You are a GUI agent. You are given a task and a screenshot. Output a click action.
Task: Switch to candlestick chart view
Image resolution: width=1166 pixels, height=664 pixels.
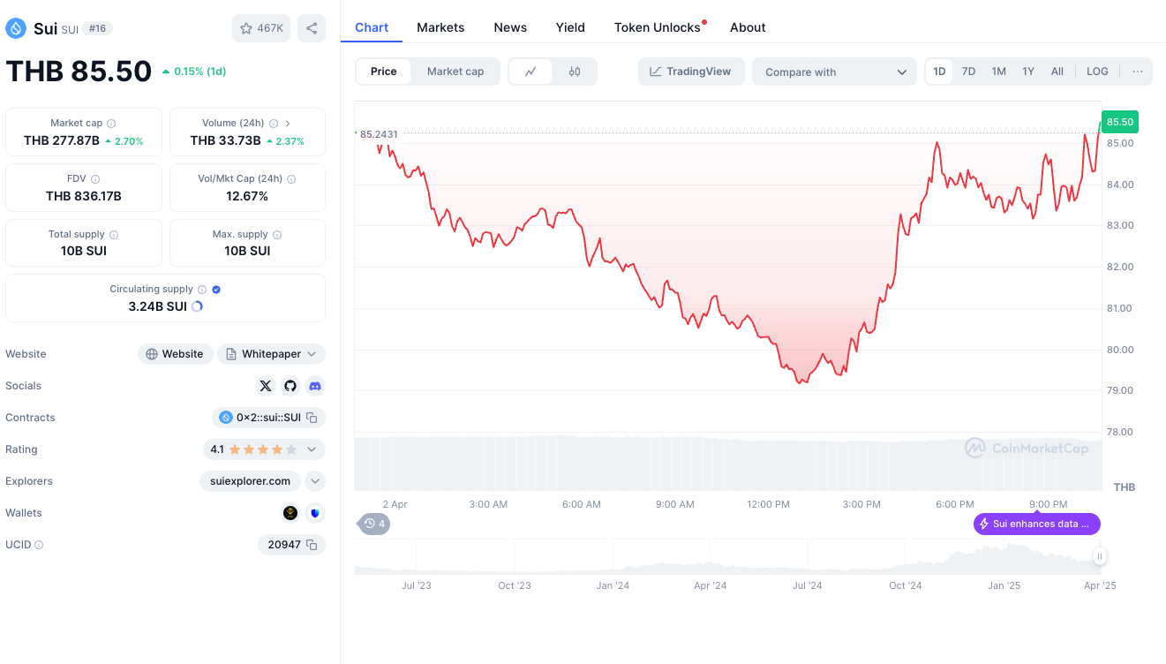point(575,72)
